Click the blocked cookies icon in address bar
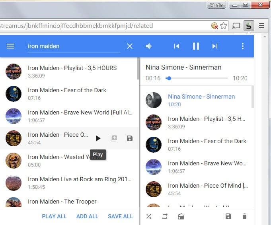 (x=214, y=26)
